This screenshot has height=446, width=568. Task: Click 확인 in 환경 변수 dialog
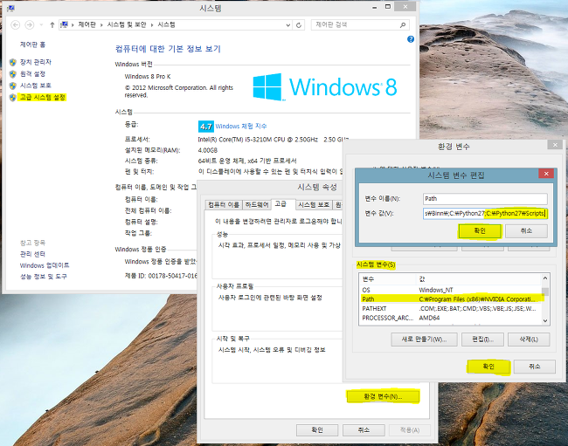click(x=488, y=367)
